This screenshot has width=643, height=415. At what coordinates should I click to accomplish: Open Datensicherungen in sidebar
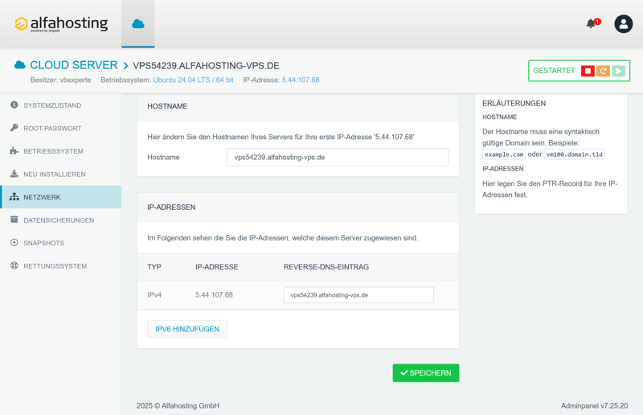point(61,220)
